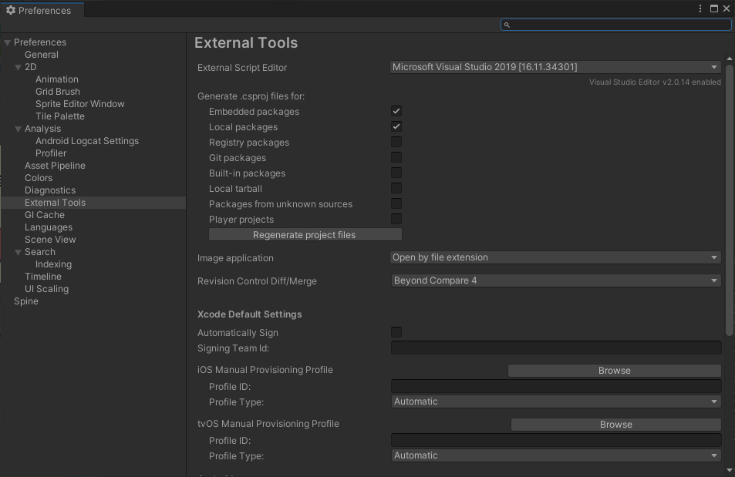Click the scrollbar up arrow
The image size is (735, 477).
click(729, 59)
